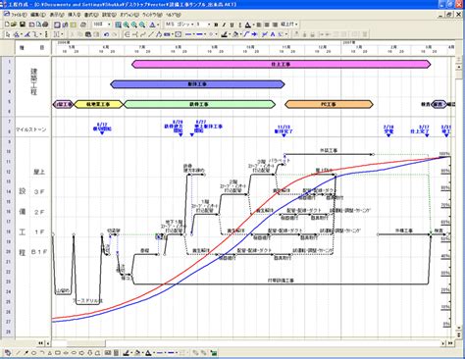465x359 pixels.
Task: Open bottom toolbar font color dropdown arrow
Action: tap(153, 353)
